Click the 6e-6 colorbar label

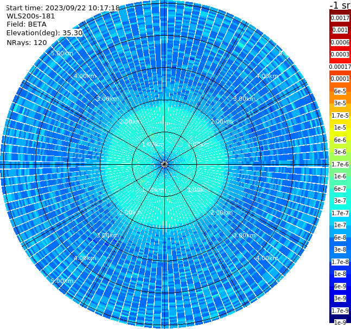coord(340,140)
